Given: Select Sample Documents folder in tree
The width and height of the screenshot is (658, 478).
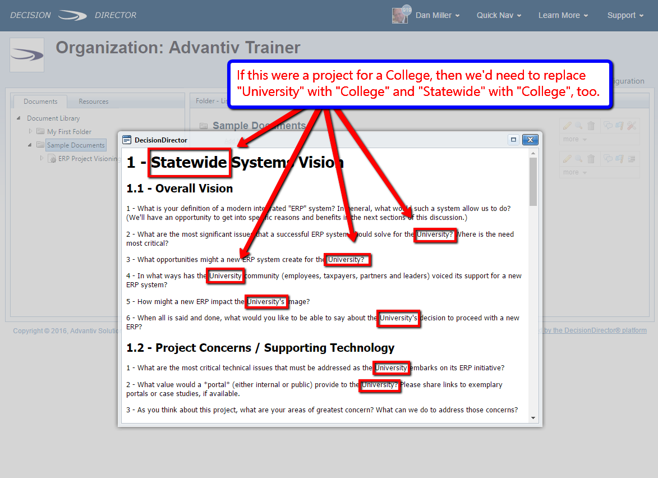Looking at the screenshot, I should click(x=76, y=145).
